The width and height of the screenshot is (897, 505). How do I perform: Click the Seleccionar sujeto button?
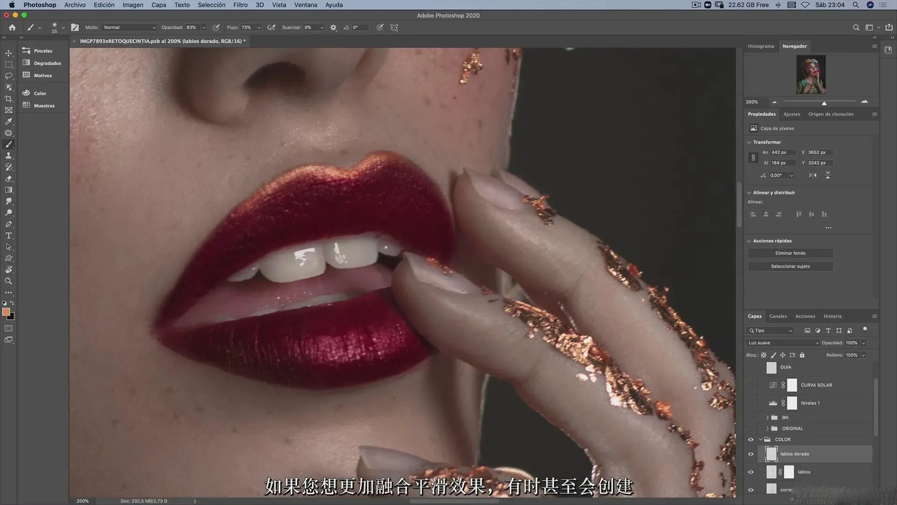[790, 266]
